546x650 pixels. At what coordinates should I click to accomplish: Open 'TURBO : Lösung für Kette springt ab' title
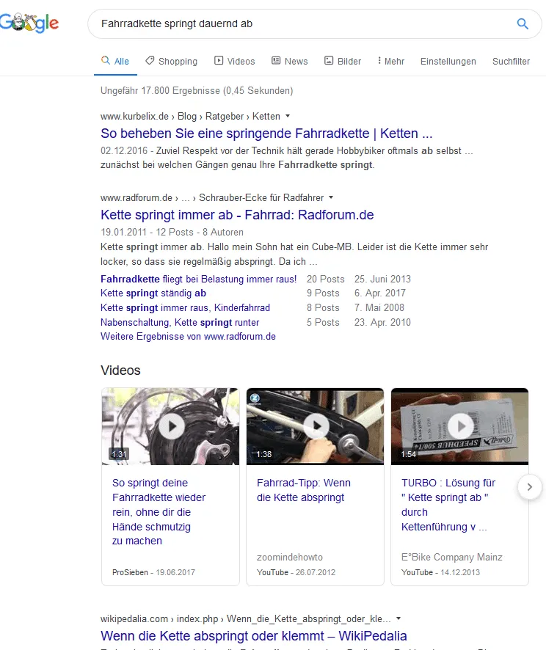(x=448, y=505)
